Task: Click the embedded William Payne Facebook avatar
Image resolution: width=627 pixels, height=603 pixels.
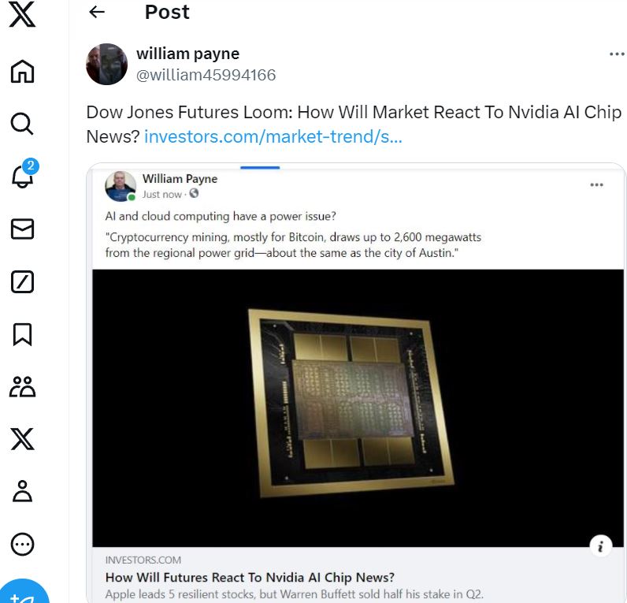Action: [121, 186]
